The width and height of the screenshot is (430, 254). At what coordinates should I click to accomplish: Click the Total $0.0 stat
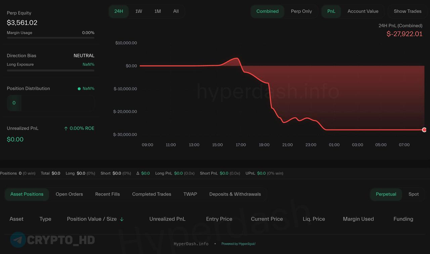tap(50, 173)
